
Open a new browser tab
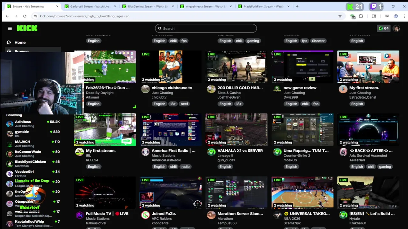pyautogui.click(x=297, y=6)
